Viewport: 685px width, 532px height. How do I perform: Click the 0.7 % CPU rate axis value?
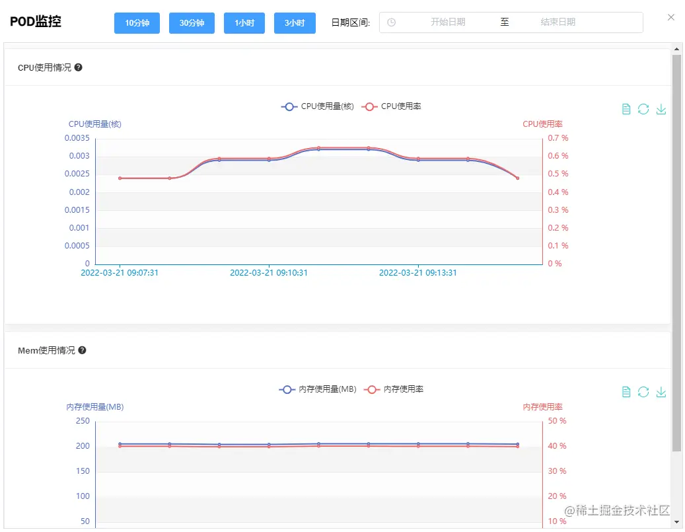(558, 138)
